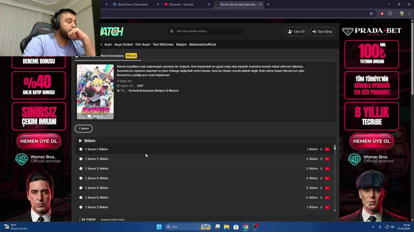Open the OBS Studio taskbar icon
The image size is (414, 232).
click(x=255, y=227)
